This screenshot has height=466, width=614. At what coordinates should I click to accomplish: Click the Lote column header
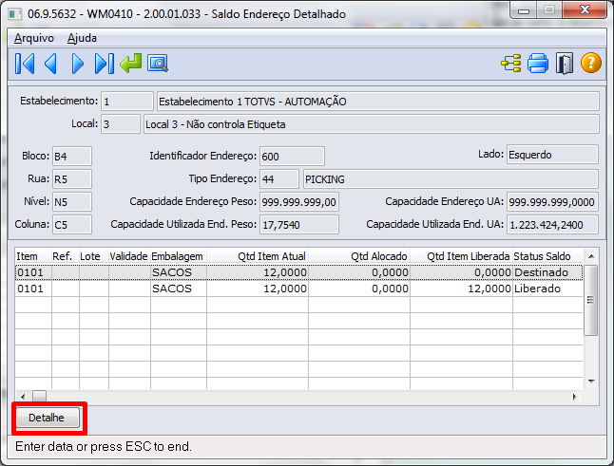coord(94,256)
